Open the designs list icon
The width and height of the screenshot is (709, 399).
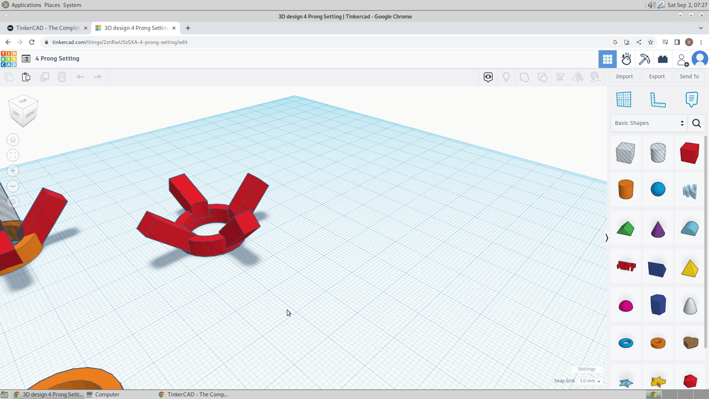coord(26,59)
